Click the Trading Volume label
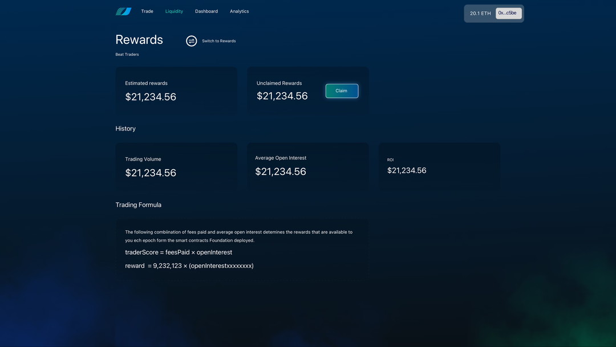 coord(143,159)
